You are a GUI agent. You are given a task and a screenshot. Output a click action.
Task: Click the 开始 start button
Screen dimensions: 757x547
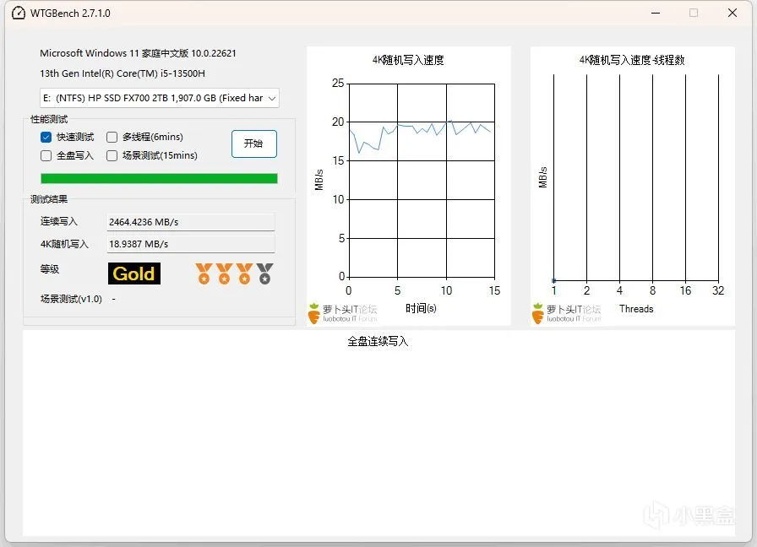pos(254,144)
